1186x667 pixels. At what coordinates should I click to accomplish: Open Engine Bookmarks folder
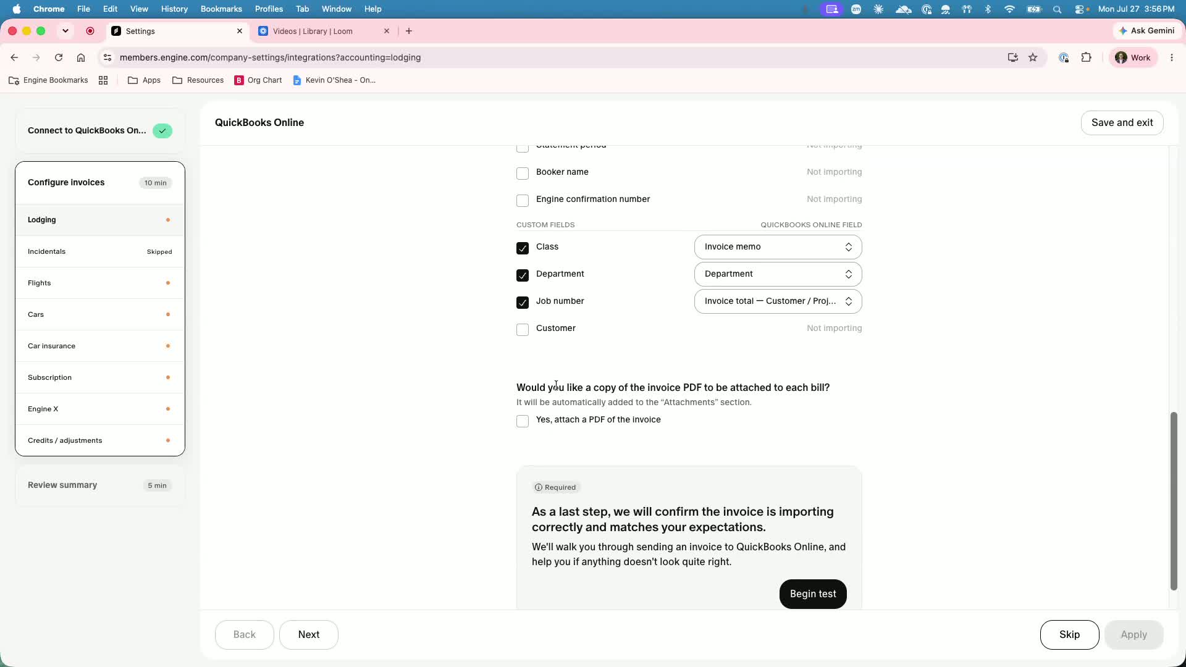(48, 80)
